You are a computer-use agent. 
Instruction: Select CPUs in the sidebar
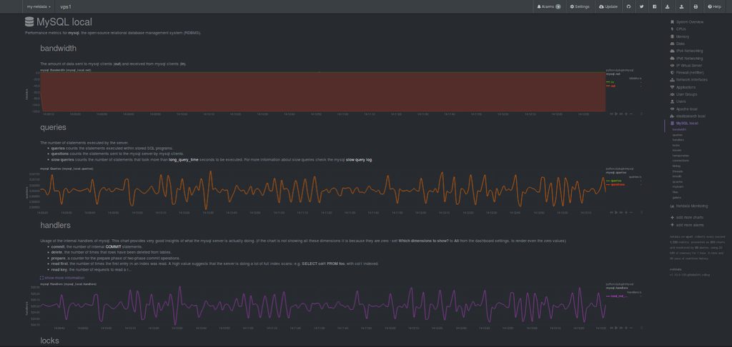click(x=681, y=29)
